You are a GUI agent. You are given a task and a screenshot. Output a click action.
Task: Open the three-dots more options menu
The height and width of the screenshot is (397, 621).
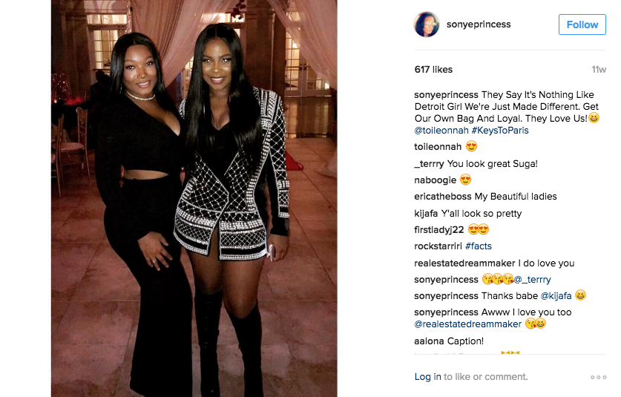[x=598, y=377]
